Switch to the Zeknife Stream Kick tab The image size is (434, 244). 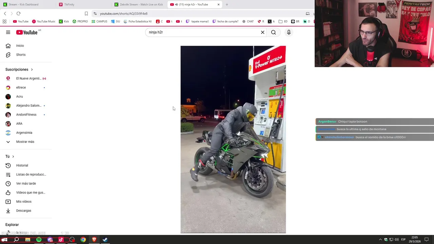[139, 4]
